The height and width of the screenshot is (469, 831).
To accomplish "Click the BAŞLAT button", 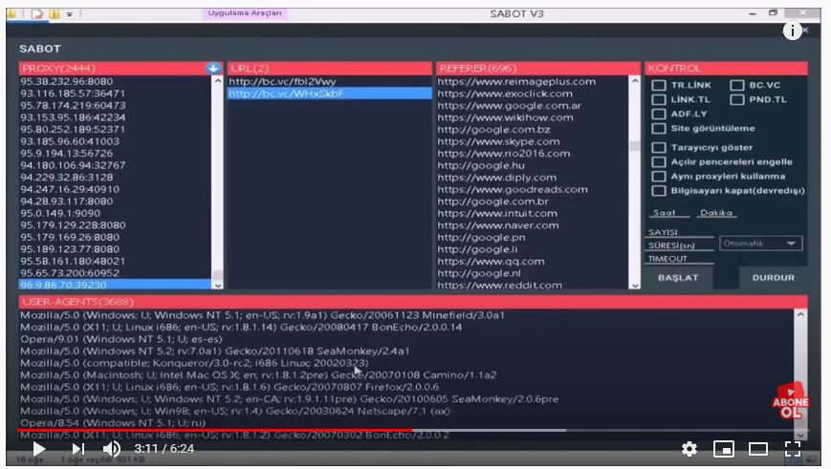I will pyautogui.click(x=678, y=277).
